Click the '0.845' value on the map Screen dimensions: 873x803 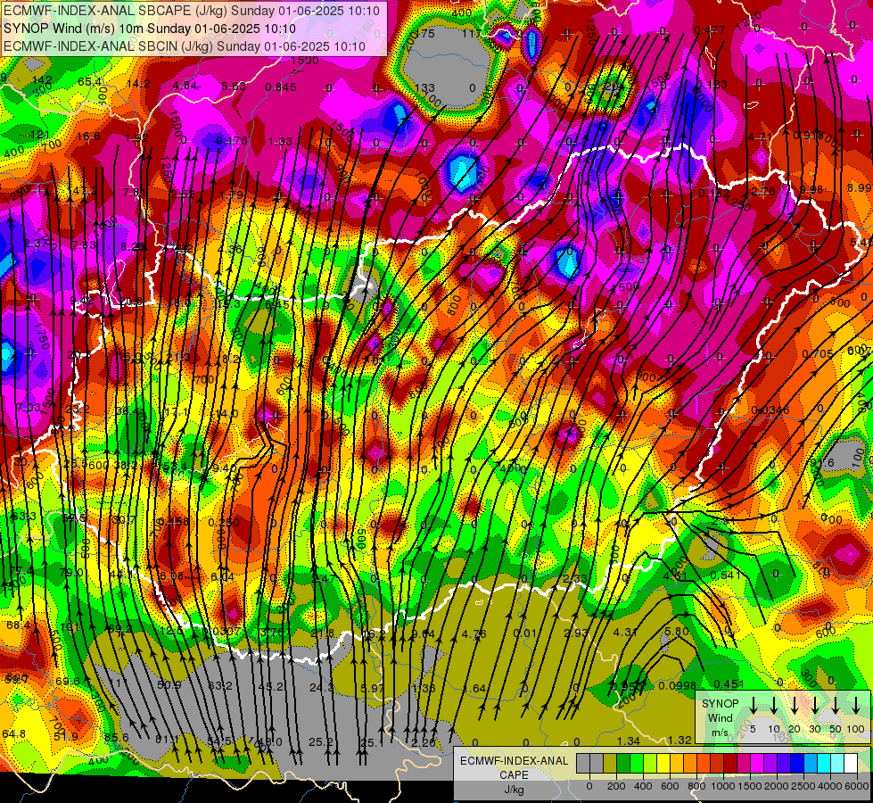coord(281,87)
